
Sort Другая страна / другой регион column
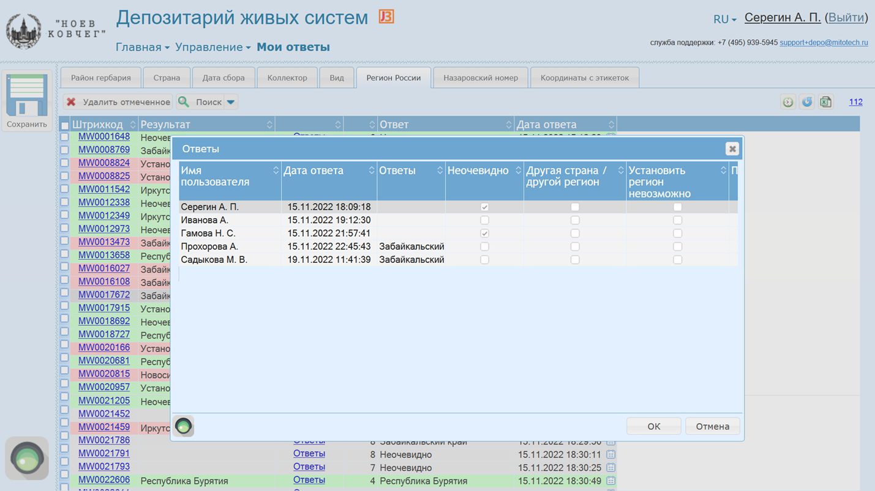621,171
